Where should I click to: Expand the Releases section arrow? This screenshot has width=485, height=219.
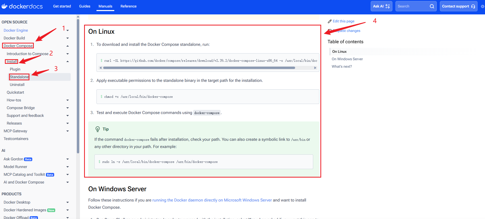pos(68,123)
